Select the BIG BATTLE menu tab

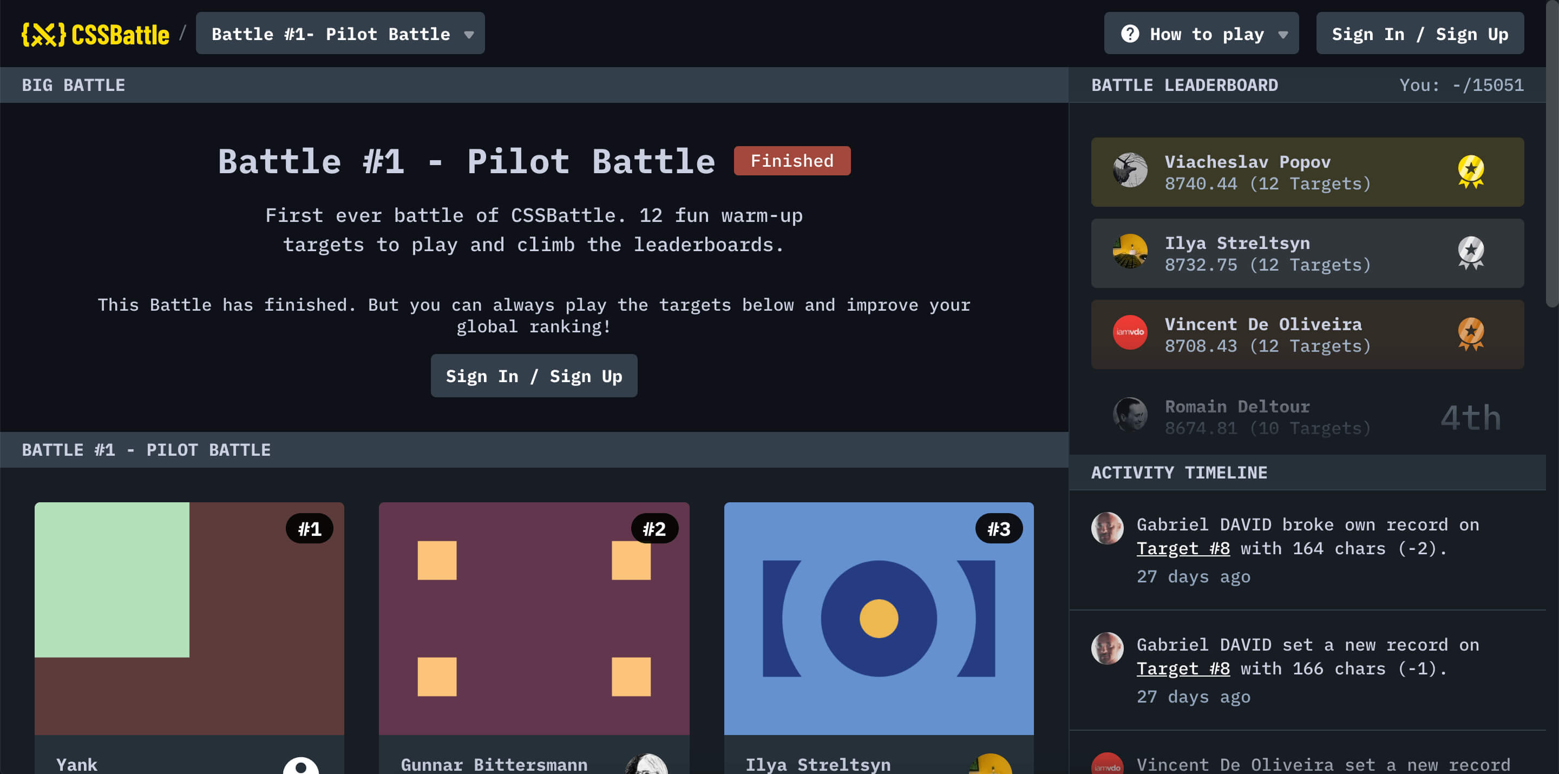coord(74,84)
